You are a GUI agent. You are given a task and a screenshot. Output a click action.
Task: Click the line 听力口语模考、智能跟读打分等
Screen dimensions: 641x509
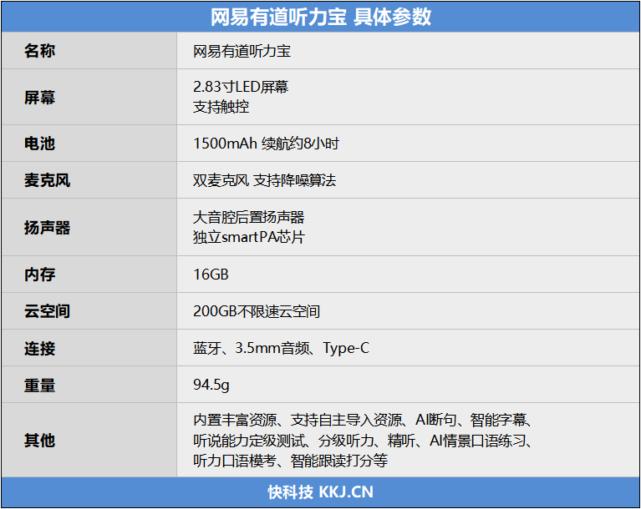click(290, 461)
